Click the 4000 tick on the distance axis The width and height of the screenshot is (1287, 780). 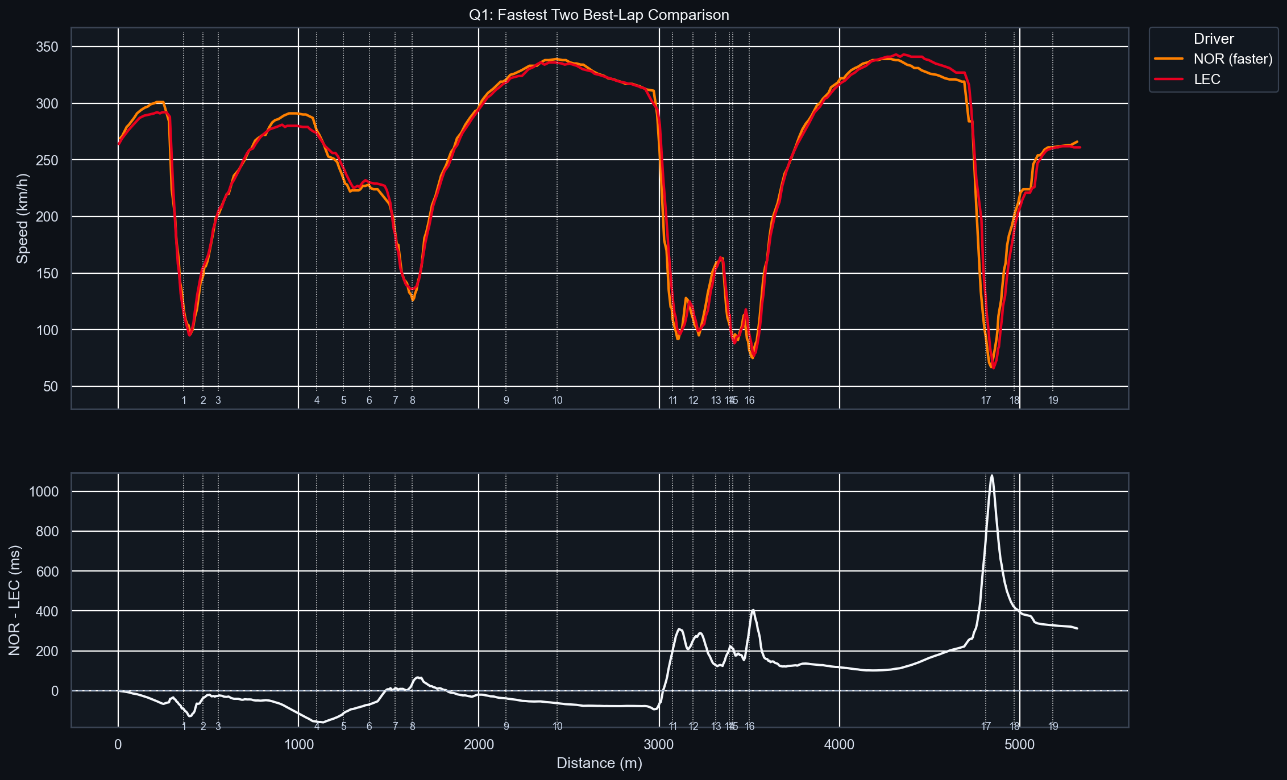coord(839,744)
